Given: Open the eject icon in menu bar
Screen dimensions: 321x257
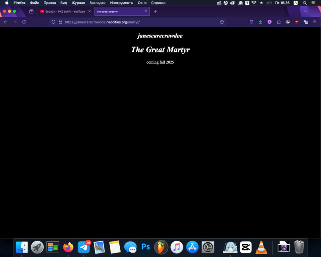Looking at the screenshot, I should (x=261, y=3).
